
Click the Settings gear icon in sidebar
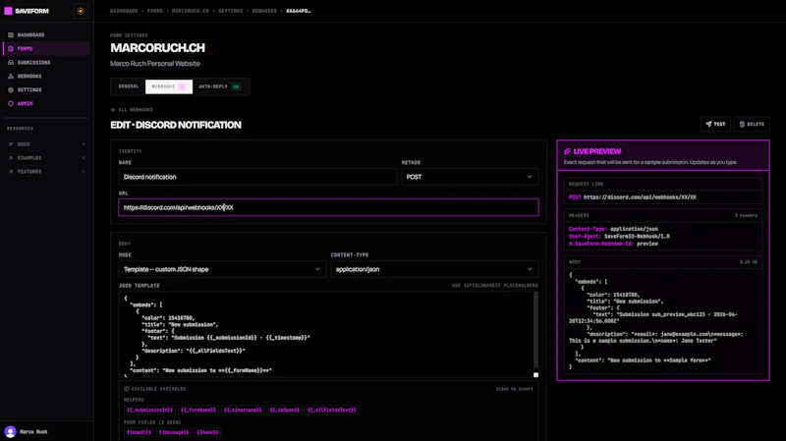click(x=11, y=89)
